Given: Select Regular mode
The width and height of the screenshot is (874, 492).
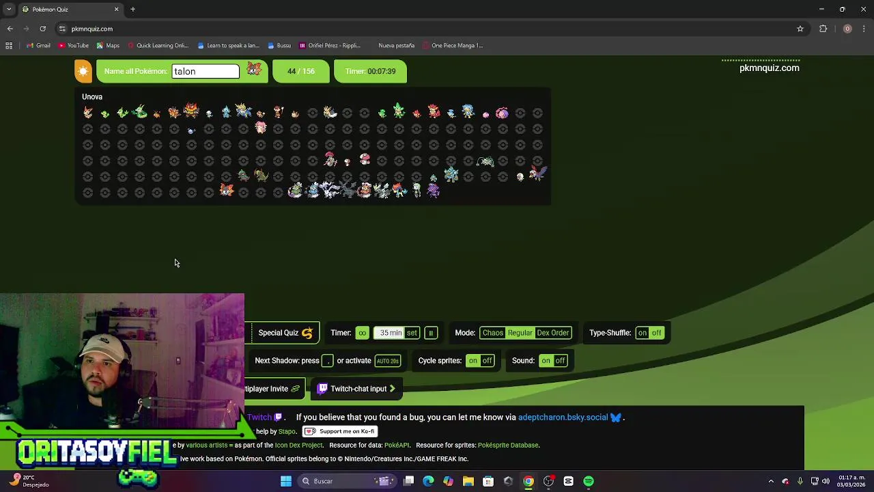Looking at the screenshot, I should pos(520,333).
